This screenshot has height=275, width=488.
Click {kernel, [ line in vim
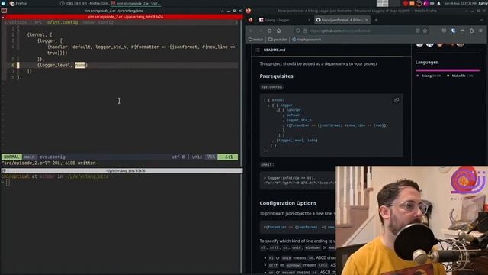[40, 34]
